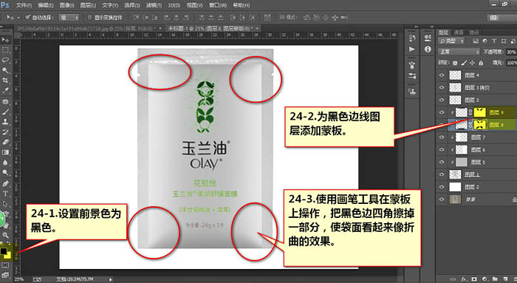Viewport: 517px width, 283px height.
Task: Select the Clone Stamp tool
Action: click(5, 122)
